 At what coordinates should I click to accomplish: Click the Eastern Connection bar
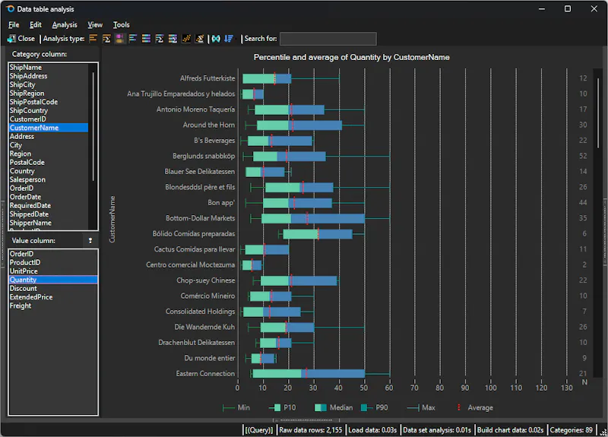309,373
